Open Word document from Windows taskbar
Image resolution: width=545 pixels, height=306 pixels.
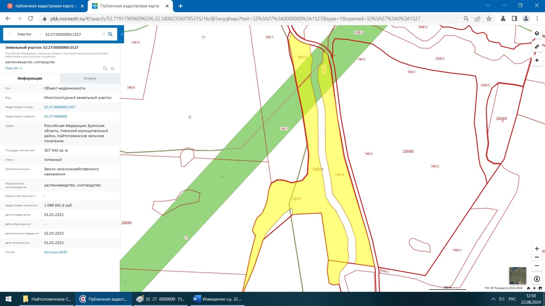(x=218, y=299)
